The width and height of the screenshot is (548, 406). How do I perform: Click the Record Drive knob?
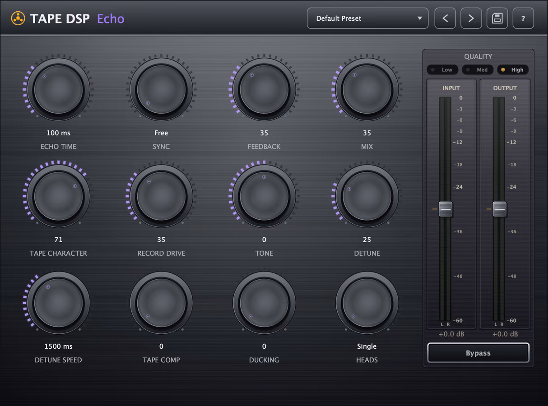161,196
